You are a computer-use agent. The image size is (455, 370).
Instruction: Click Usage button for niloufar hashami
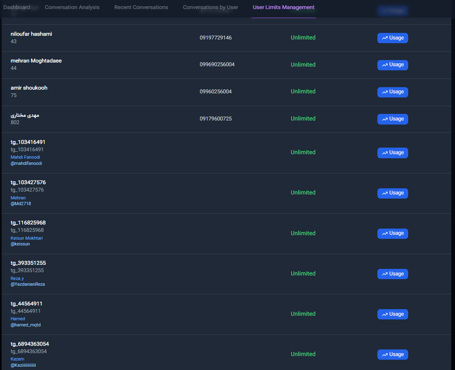[393, 38]
